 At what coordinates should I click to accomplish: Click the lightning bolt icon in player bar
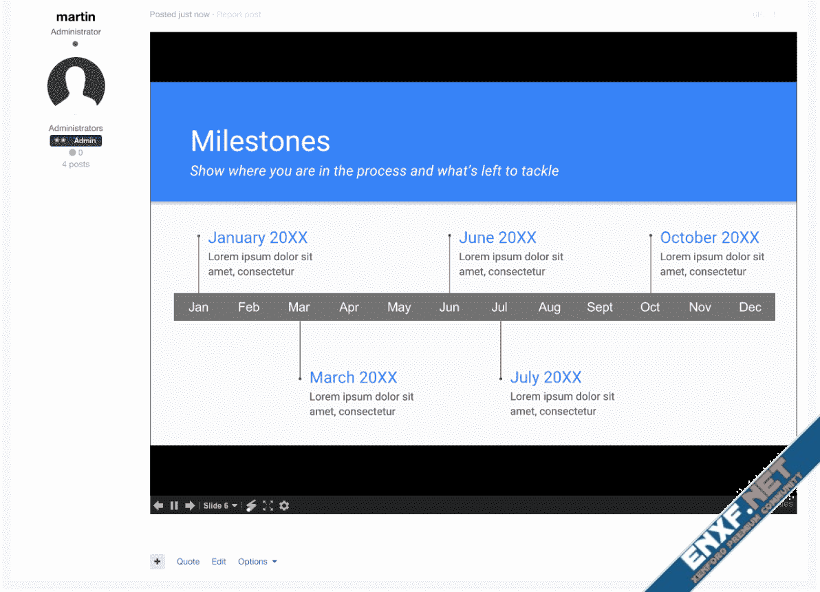pos(252,506)
